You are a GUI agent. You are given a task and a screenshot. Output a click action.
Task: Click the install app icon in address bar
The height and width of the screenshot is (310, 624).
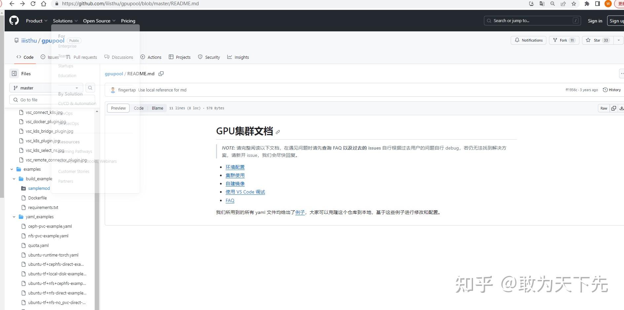[x=531, y=4]
